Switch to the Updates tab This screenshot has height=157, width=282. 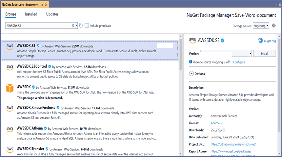point(52,14)
